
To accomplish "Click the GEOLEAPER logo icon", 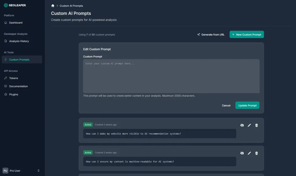I will pos(6,5).
